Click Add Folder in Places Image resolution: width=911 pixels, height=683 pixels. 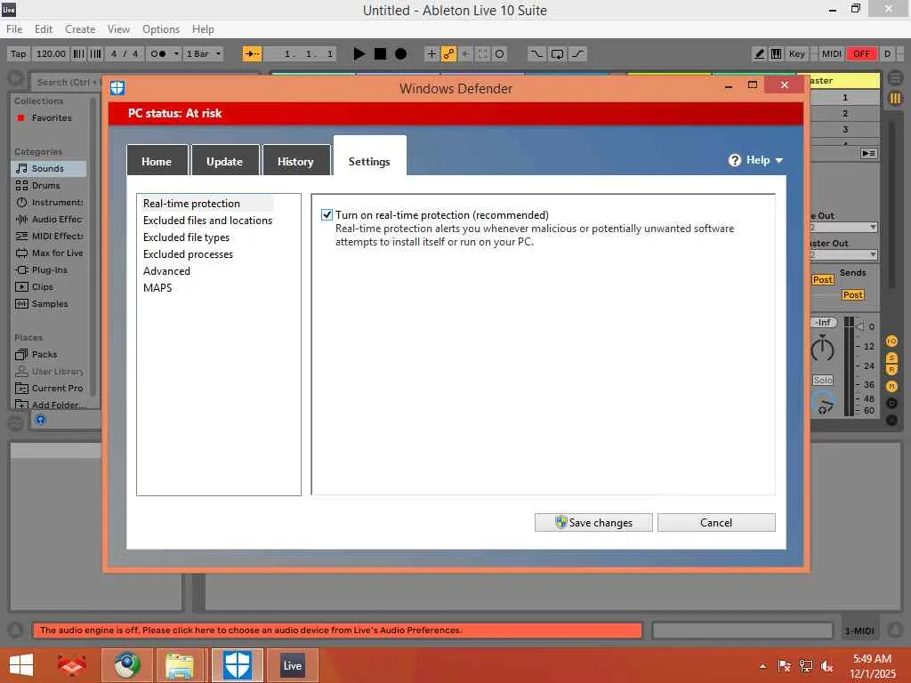point(49,405)
